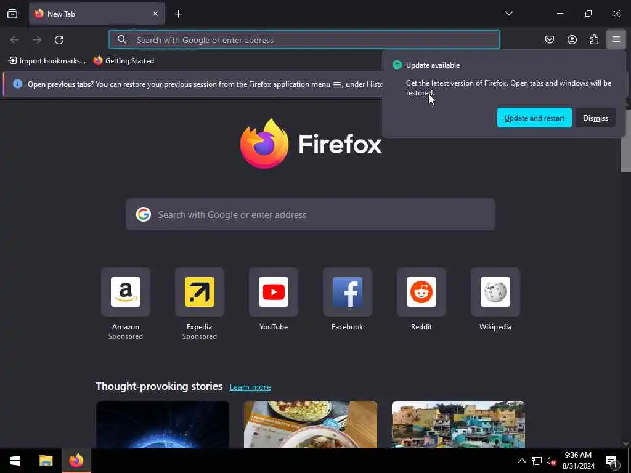Open the Firefox account icon

pyautogui.click(x=572, y=39)
